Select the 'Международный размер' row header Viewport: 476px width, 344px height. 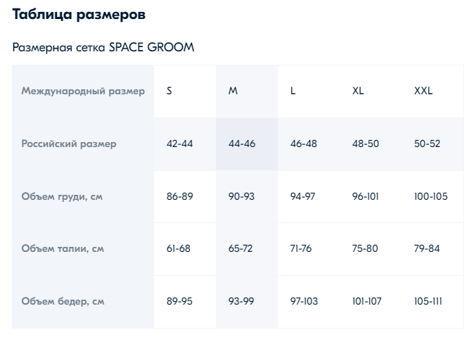pos(83,91)
